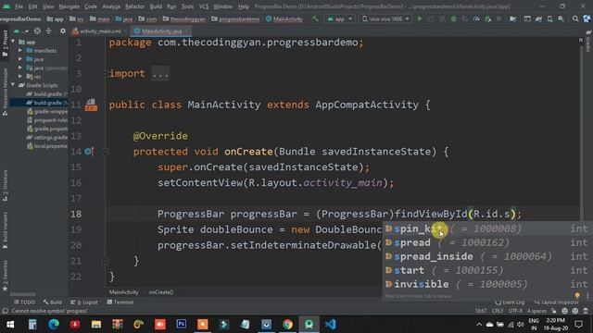Click the Search Everywhere magnifier icon
This screenshot has width=593, height=333.
(575, 18)
